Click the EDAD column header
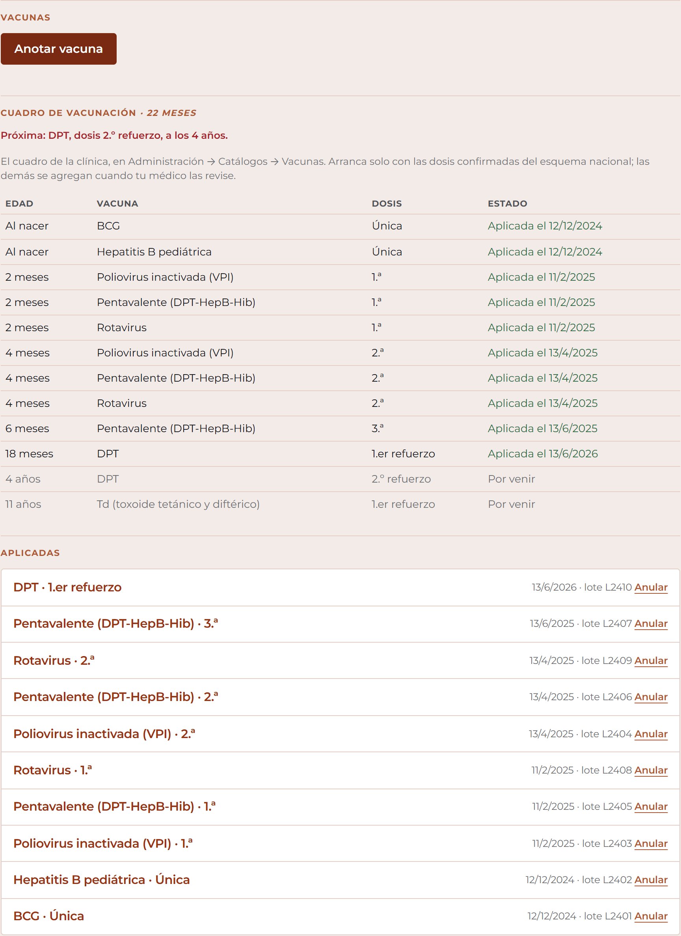The width and height of the screenshot is (681, 936). click(x=19, y=203)
